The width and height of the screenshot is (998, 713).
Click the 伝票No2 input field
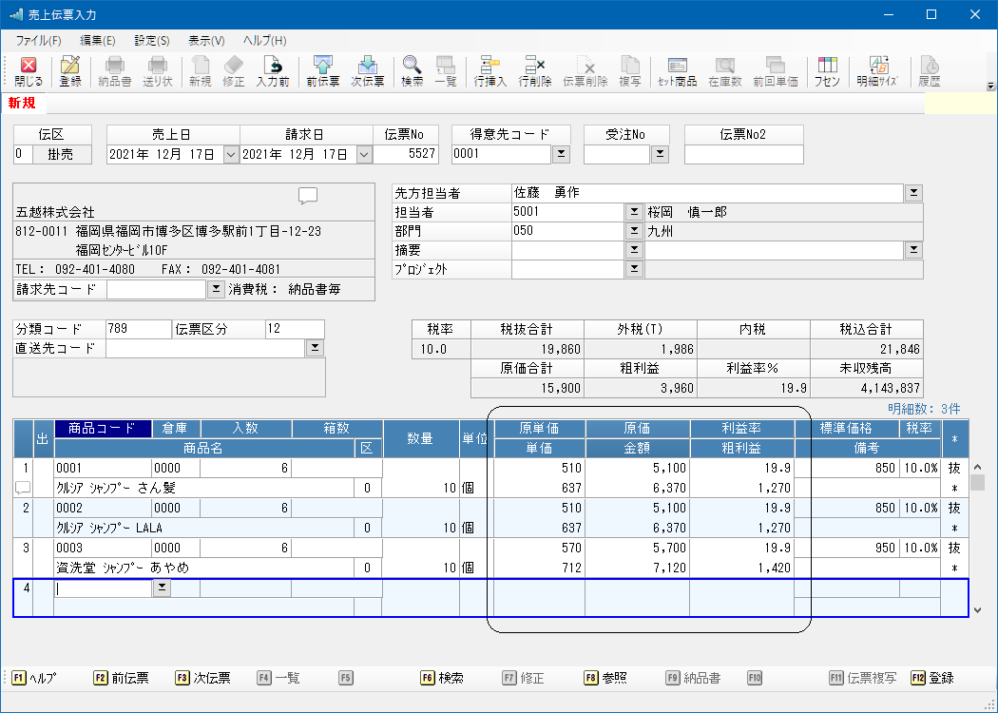coord(743,154)
